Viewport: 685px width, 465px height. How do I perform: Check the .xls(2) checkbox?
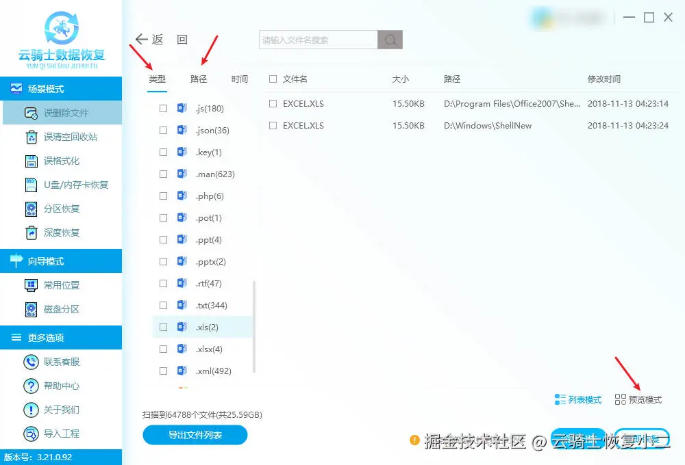[x=164, y=327]
